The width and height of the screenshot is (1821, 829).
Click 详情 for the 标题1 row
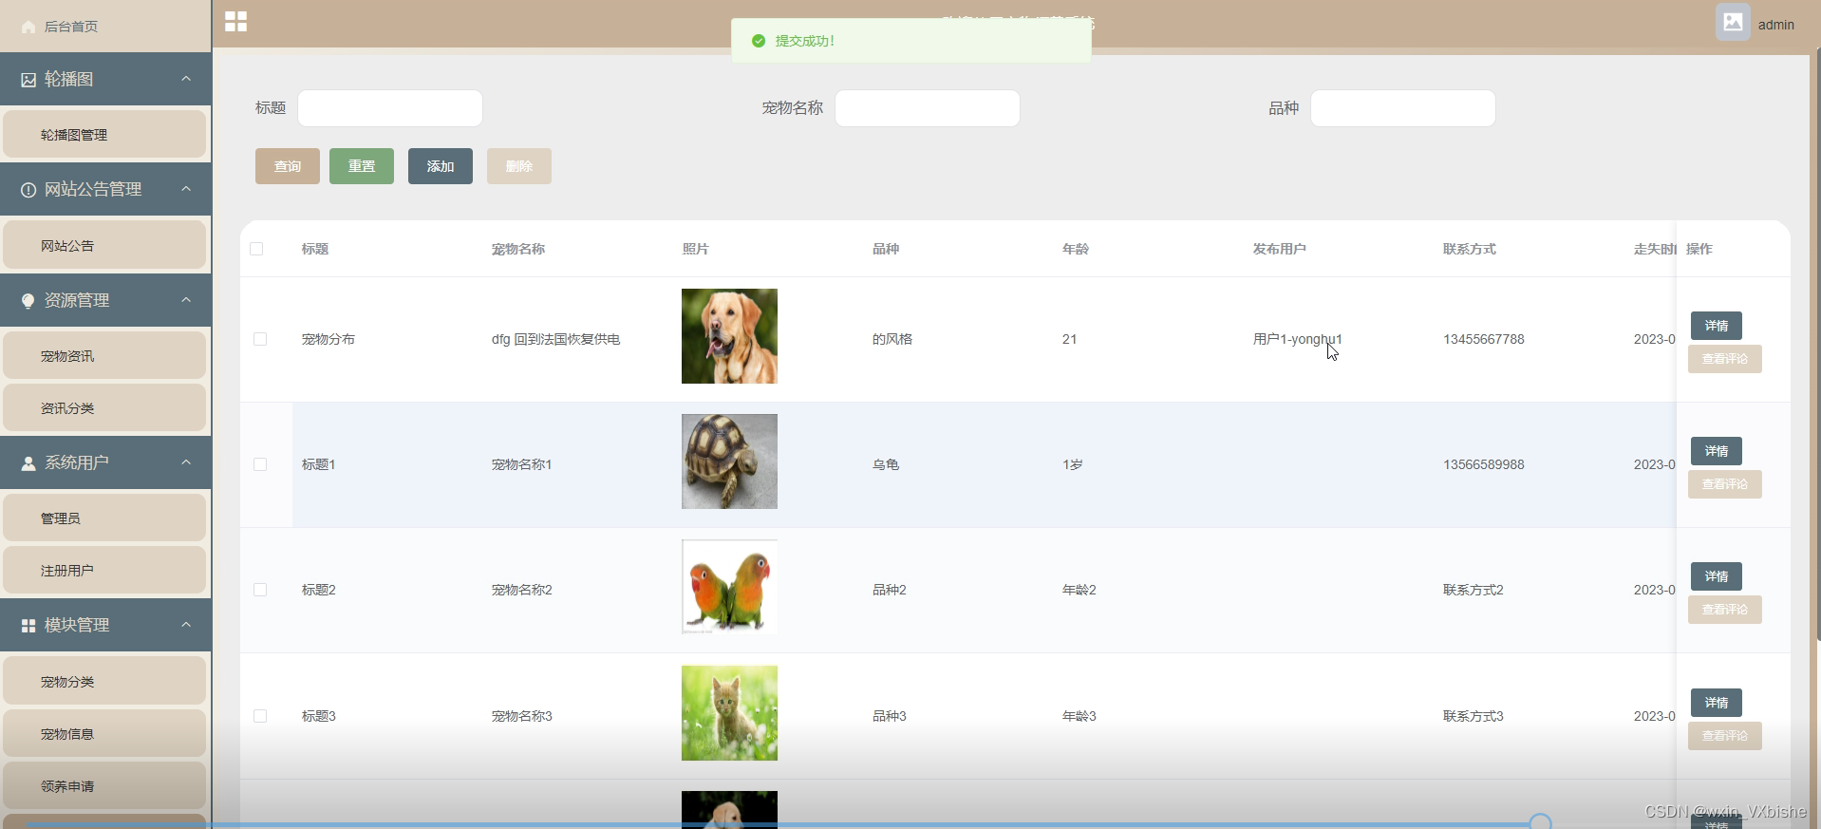pos(1717,451)
